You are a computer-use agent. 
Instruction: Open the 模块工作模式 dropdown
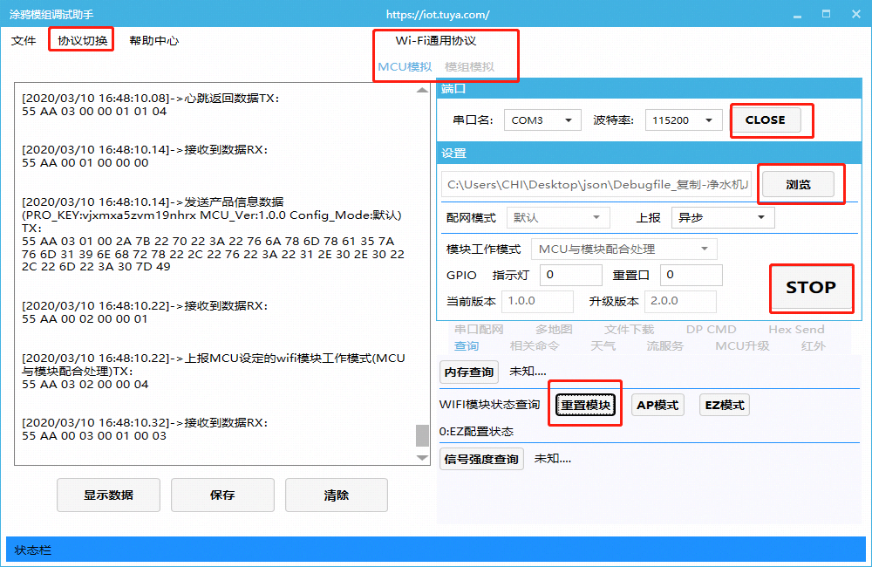623,249
